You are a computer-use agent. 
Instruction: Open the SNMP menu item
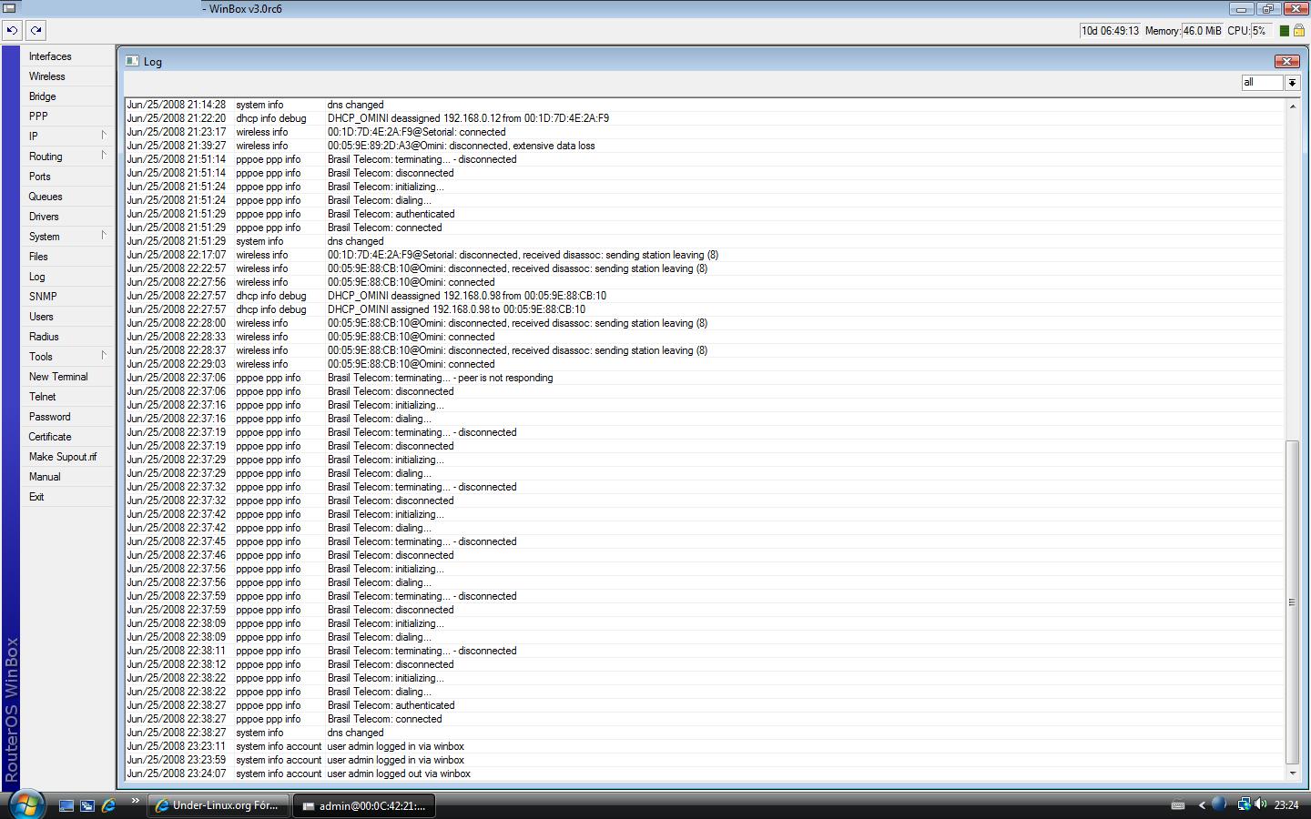(x=67, y=297)
